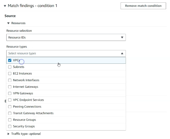Screen dimensions: 170x139
Task: Click the Select resource types search field
Action: click(x=63, y=54)
